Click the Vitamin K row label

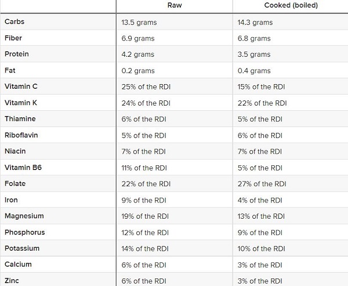21,103
